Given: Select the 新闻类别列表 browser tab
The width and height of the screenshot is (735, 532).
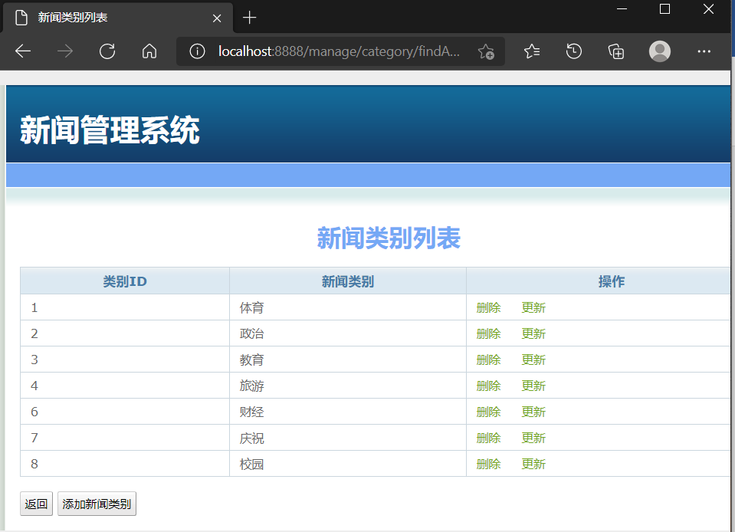Looking at the screenshot, I should pos(118,18).
